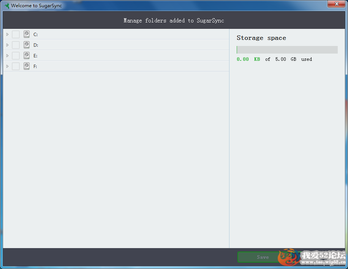Image resolution: width=348 pixels, height=269 pixels.
Task: Select the D: drive label
Action: (x=36, y=45)
